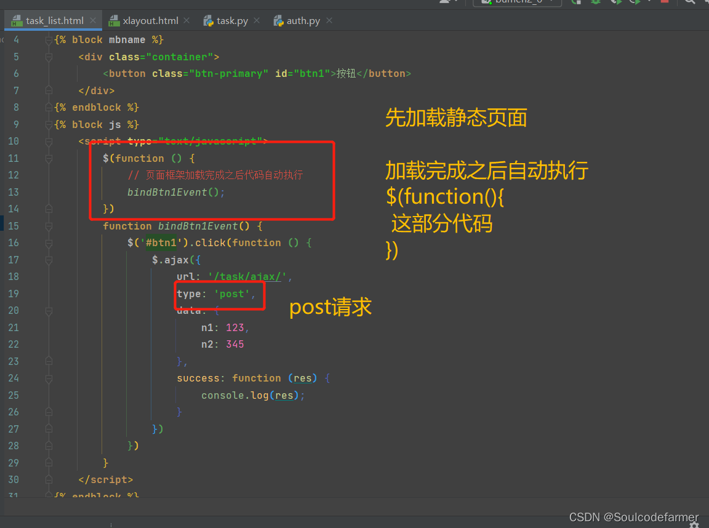Image resolution: width=709 pixels, height=528 pixels.
Task: Click 'endblock' keyword on line 8
Action: click(x=96, y=108)
